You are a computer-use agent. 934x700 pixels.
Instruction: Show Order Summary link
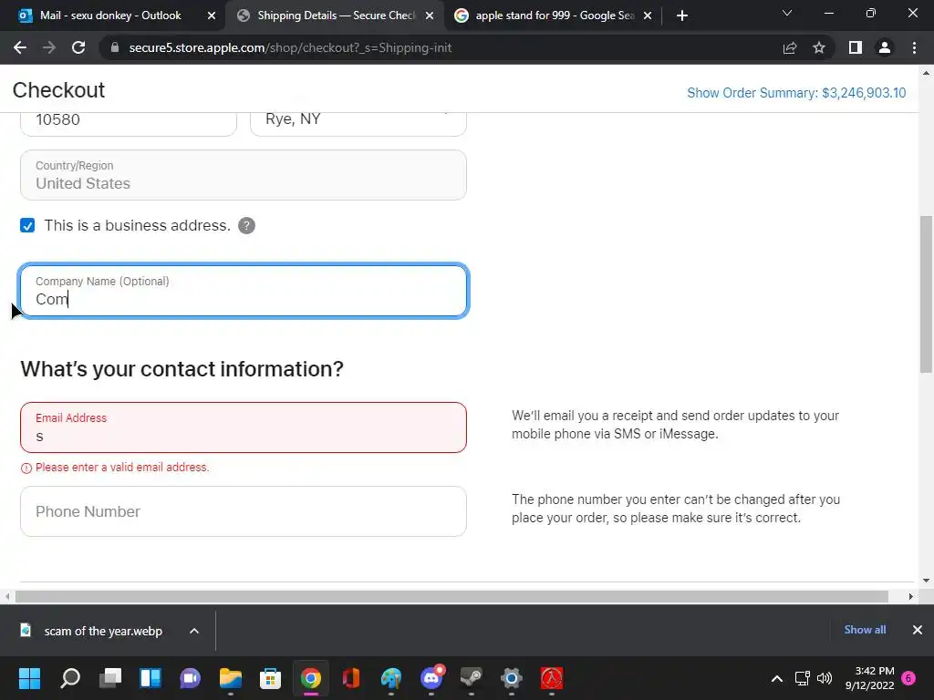[x=796, y=93]
